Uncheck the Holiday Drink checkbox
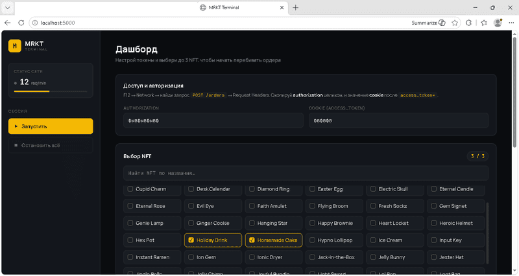Viewport: 519px width, 276px height. 191,240
